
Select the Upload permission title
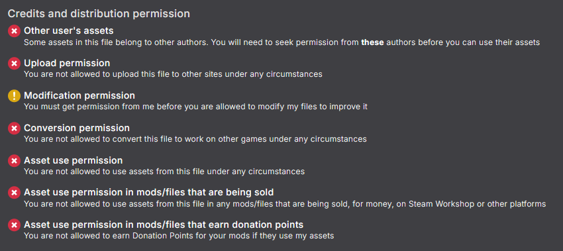pos(67,63)
